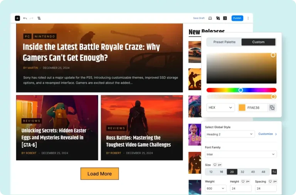Open the three-dot options menu next to Publish

coord(248,18)
